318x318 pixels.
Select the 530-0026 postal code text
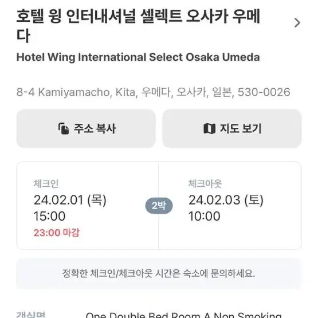264,92
